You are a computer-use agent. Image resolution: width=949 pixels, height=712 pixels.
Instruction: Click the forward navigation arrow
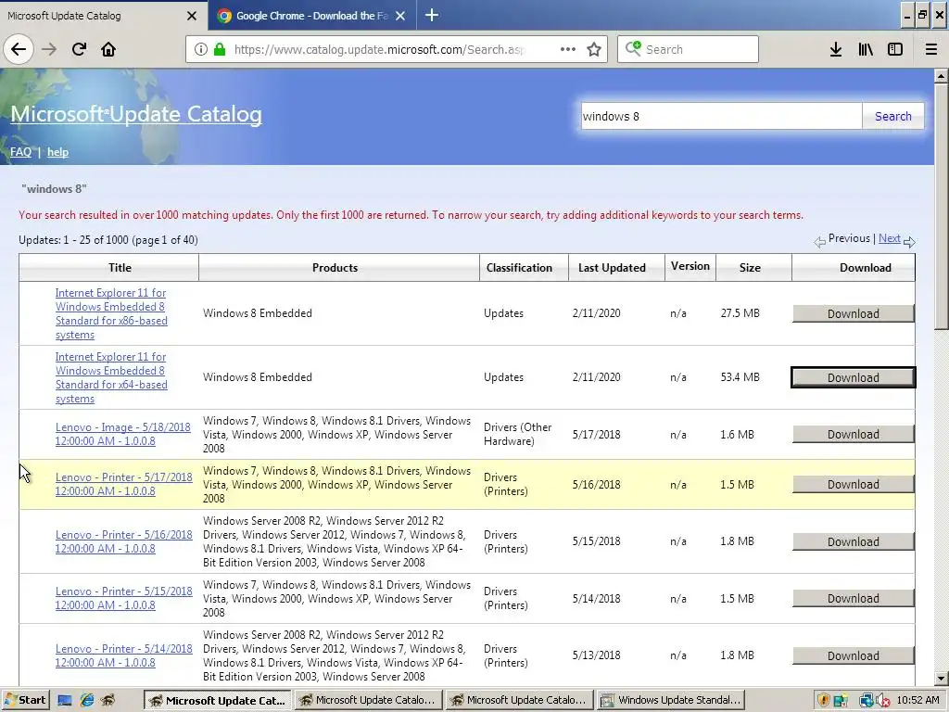point(49,49)
